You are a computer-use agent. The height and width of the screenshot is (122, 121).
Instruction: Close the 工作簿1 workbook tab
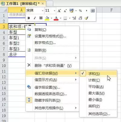click(x=43, y=4)
